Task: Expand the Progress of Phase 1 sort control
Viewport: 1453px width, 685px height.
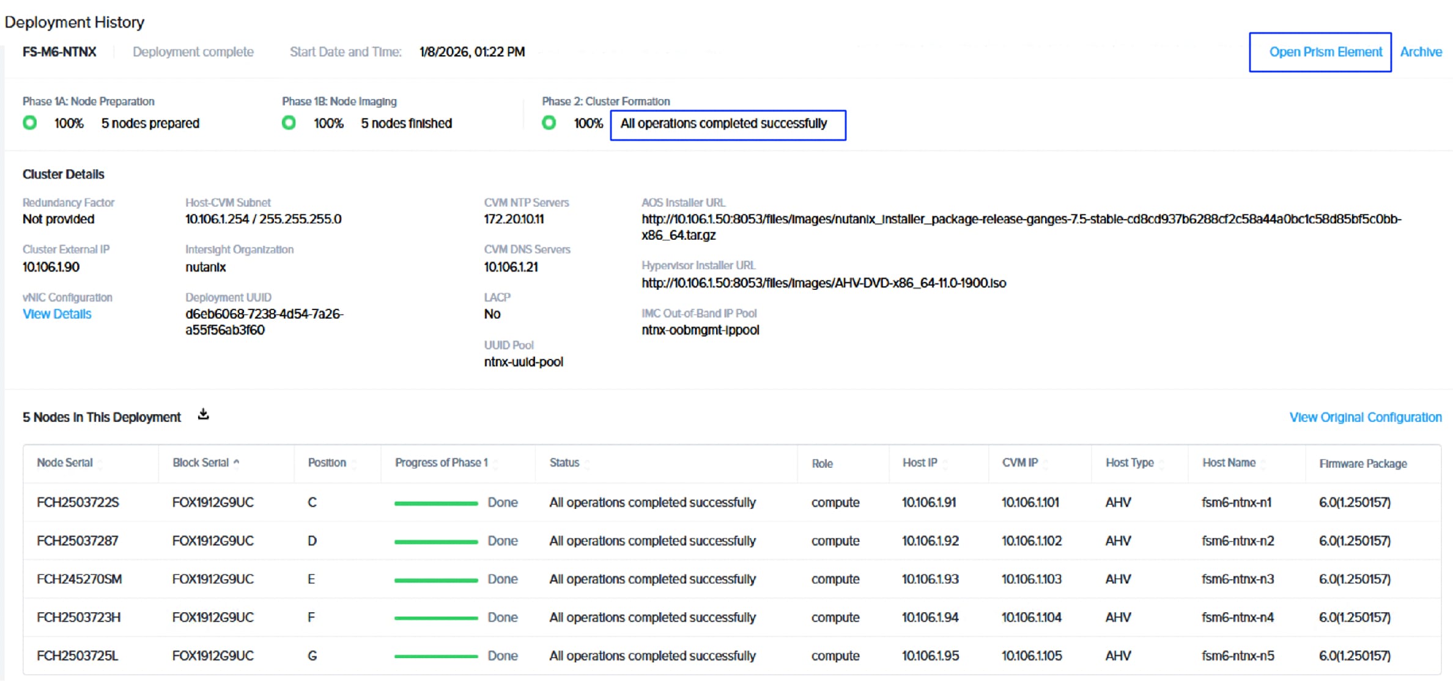Action: tap(496, 464)
